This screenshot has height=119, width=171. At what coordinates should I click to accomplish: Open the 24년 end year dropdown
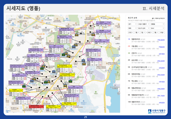150,32
